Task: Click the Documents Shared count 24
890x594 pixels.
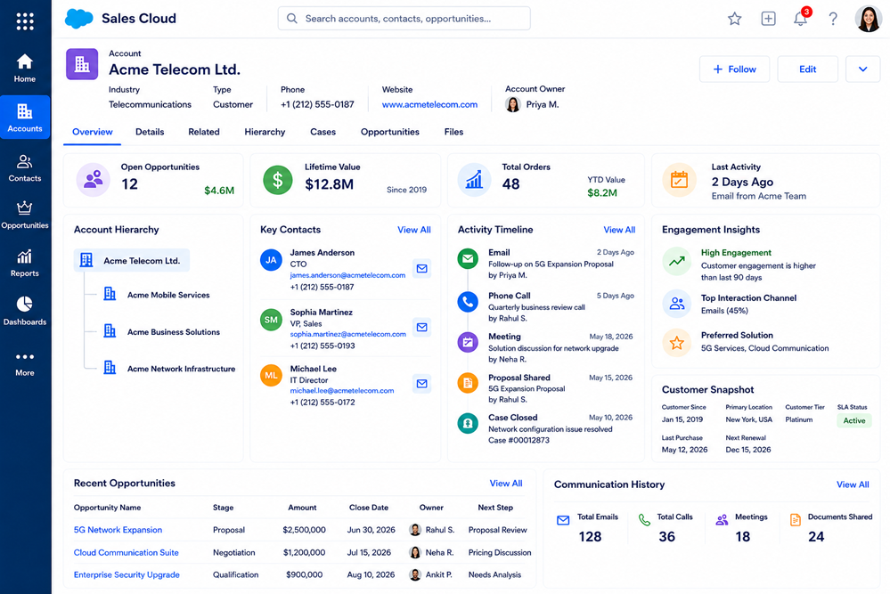Action: [x=816, y=537]
